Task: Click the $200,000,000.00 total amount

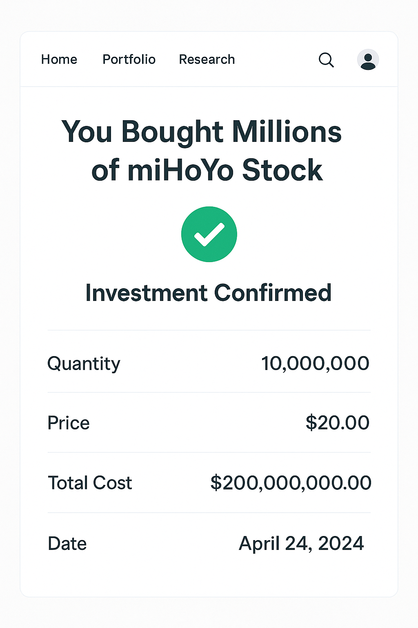Action: (291, 483)
